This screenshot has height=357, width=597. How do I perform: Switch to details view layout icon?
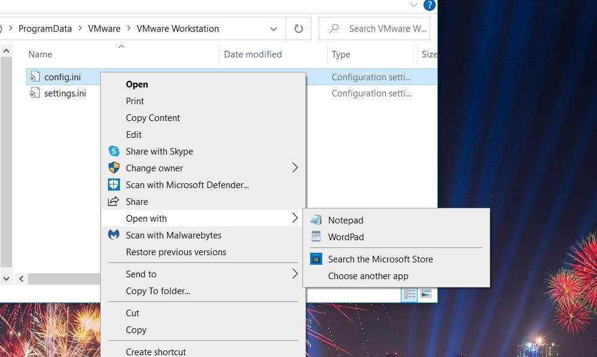point(409,294)
